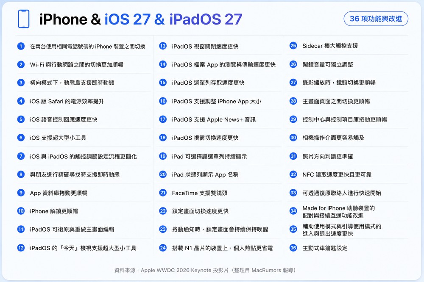Select text 'iPadOS 選單列存取速度更快'
This screenshot has height=282, width=424.
pos(208,83)
